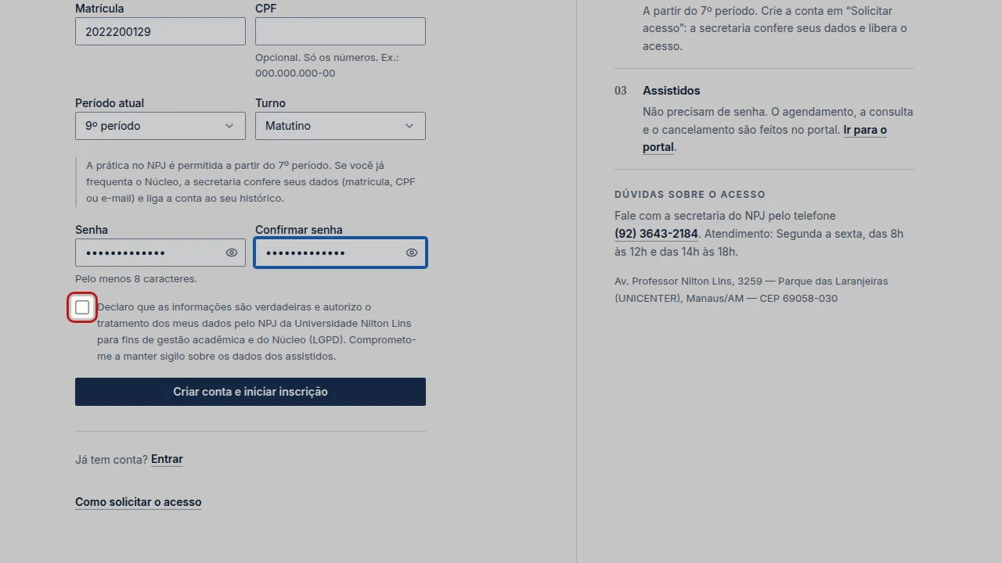The width and height of the screenshot is (1002, 563).
Task: Click the Já tem conta? text
Action: pos(111,459)
